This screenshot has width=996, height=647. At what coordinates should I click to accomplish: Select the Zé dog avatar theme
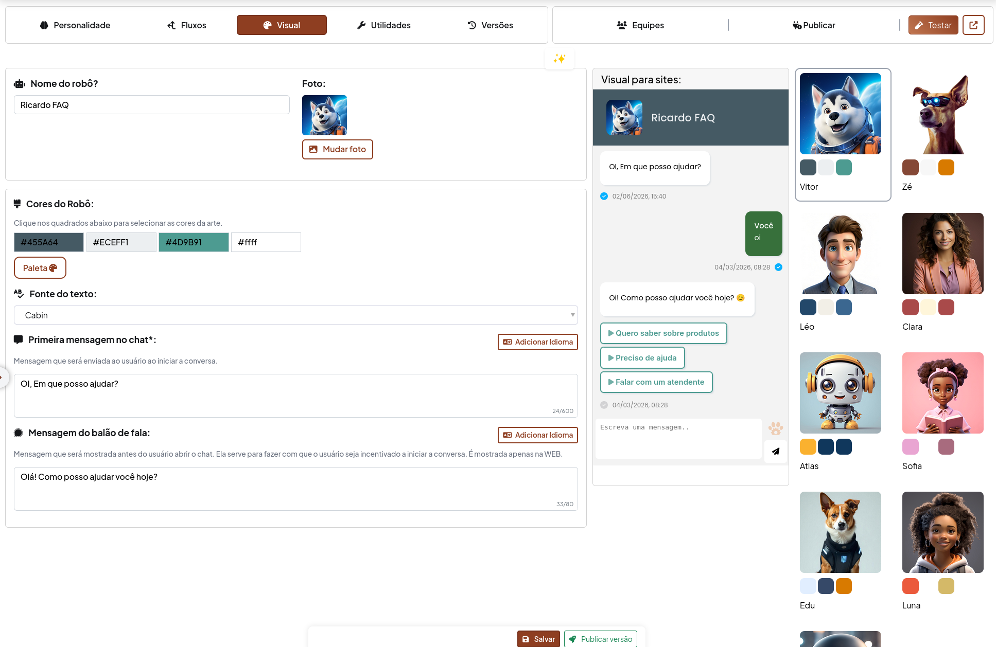pos(943,114)
